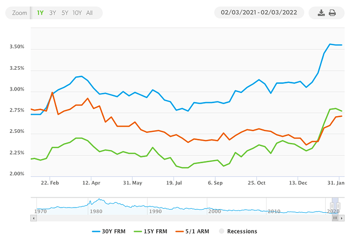
Task: Click the 30Y FRM line peak at right
Action: (x=331, y=44)
